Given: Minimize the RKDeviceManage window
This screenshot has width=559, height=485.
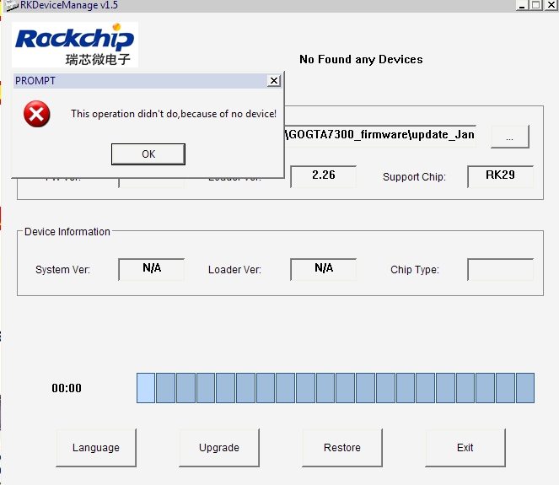Looking at the screenshot, I should coord(523,5).
